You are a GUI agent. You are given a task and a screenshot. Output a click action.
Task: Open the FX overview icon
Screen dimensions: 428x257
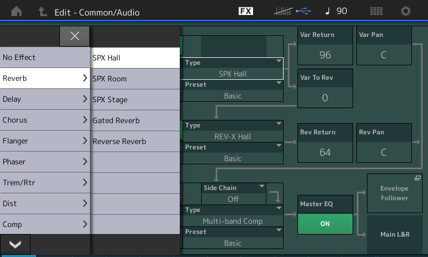click(x=246, y=11)
